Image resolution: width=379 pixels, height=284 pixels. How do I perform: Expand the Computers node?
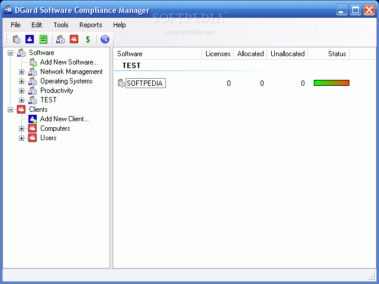point(21,128)
